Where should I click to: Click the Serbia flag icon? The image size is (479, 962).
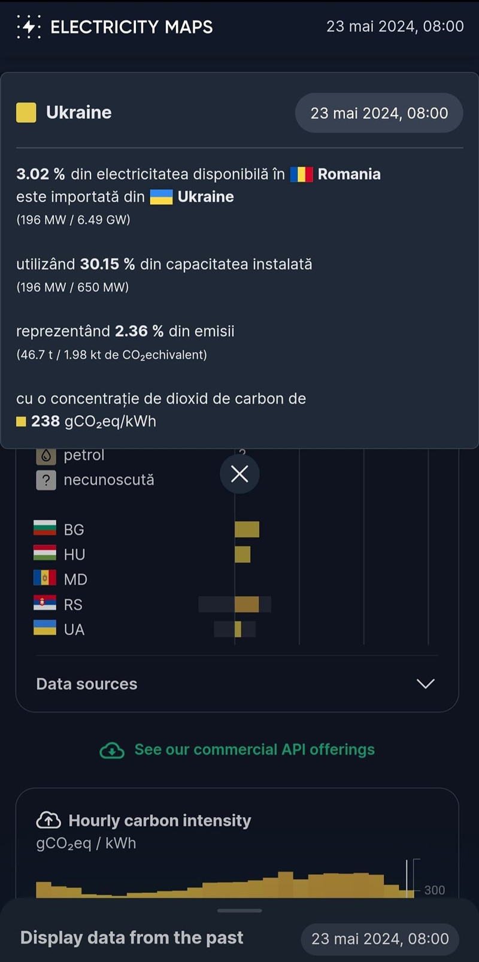[x=45, y=604]
